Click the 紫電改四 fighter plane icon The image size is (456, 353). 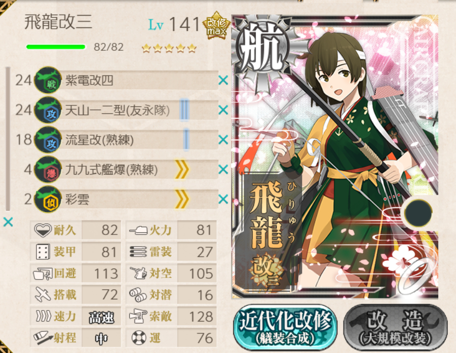coord(48,80)
